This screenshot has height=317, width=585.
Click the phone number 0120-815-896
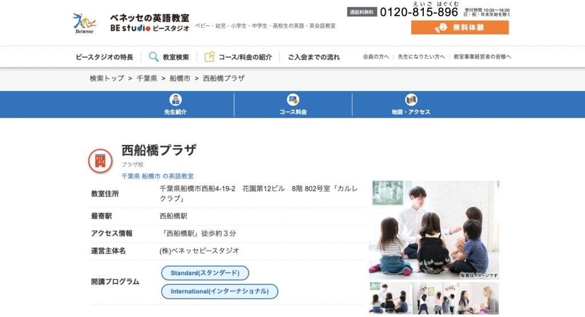[x=419, y=13]
